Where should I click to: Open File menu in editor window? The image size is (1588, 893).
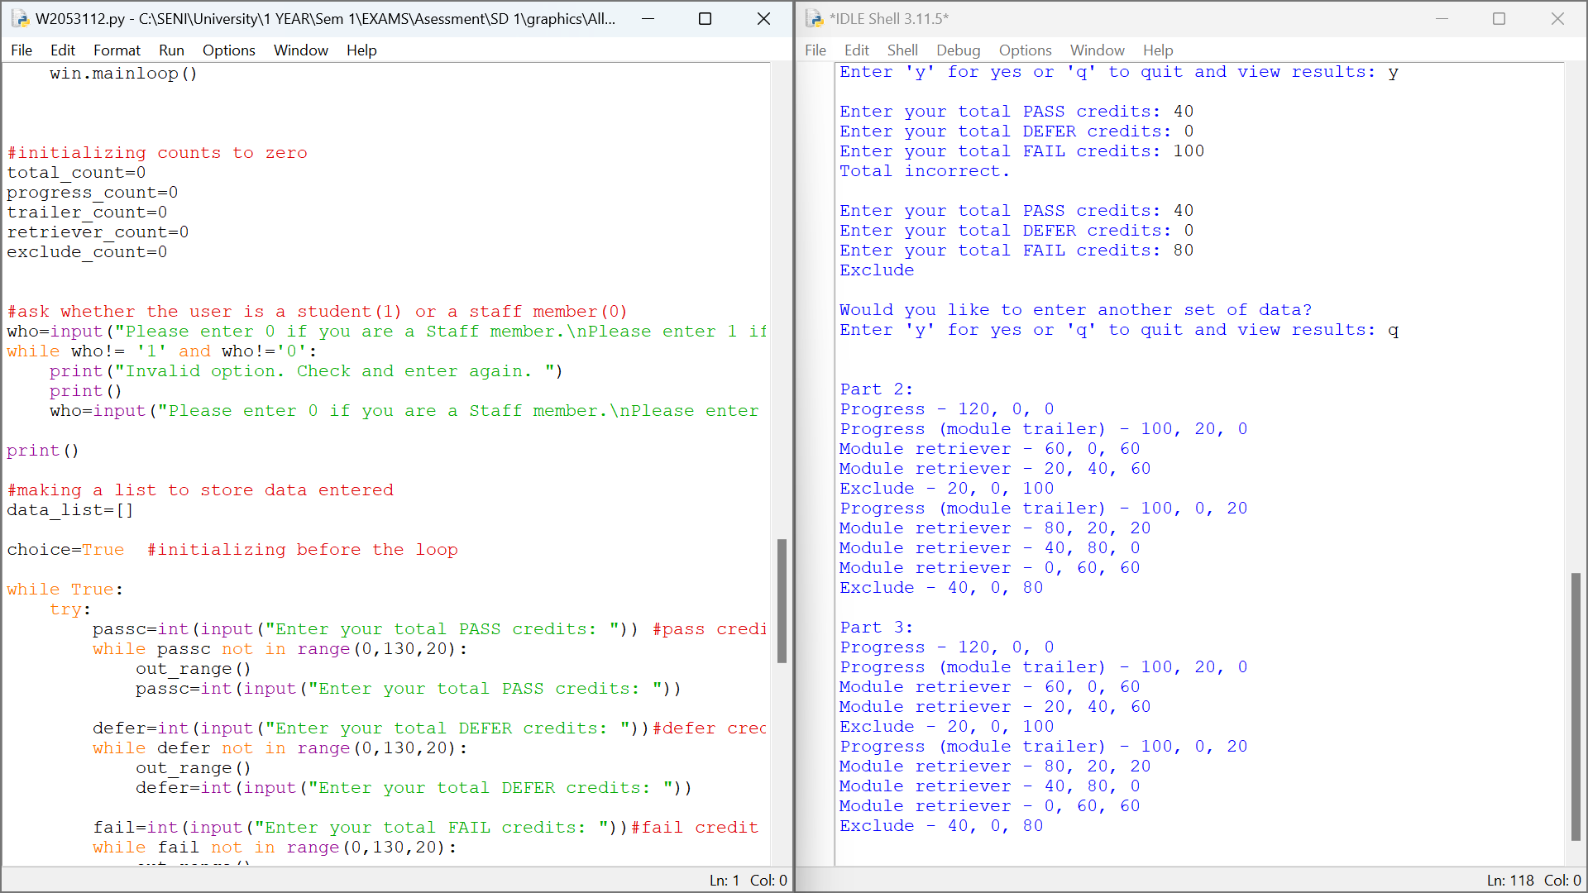click(22, 50)
